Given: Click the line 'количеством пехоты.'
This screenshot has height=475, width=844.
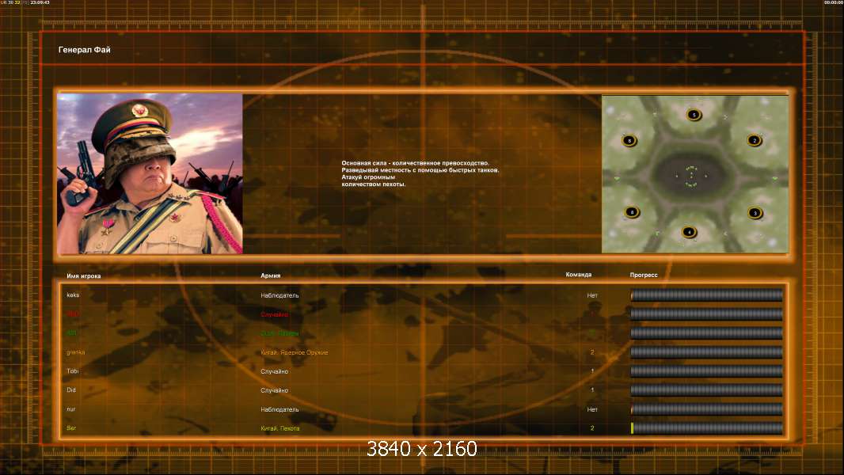Looking at the screenshot, I should [374, 184].
